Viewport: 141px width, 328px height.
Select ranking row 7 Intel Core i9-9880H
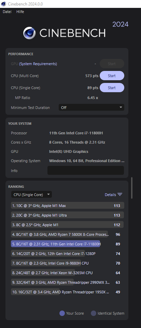(68, 263)
